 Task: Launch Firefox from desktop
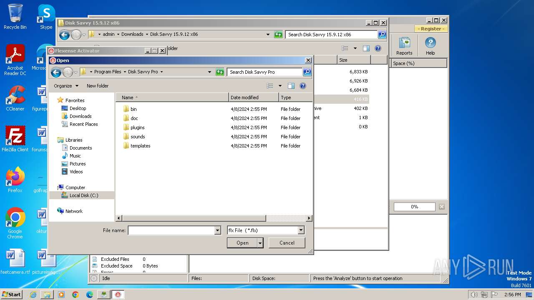pos(15,180)
